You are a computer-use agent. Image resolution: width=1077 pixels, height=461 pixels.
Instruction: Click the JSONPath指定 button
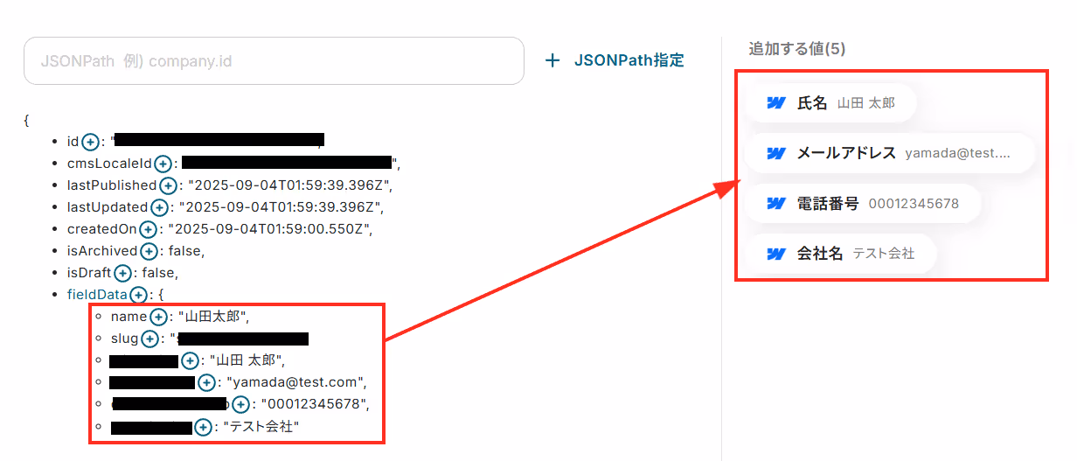pos(615,60)
